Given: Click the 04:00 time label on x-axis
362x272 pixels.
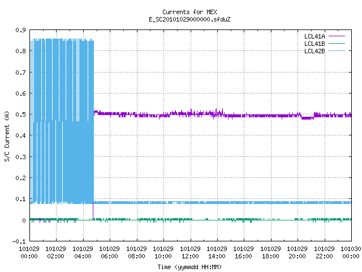Looking at the screenshot, I should 83,256.
